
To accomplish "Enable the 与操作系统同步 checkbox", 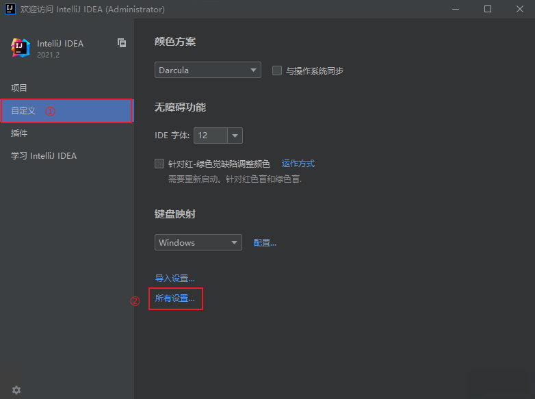I will click(276, 70).
